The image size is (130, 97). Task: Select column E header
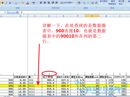coord(63,16)
